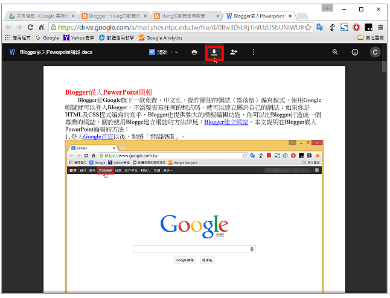Image resolution: width=390 pixels, height=298 pixels.
Task: Open Google Analytics bookmark
Action: click(x=161, y=38)
